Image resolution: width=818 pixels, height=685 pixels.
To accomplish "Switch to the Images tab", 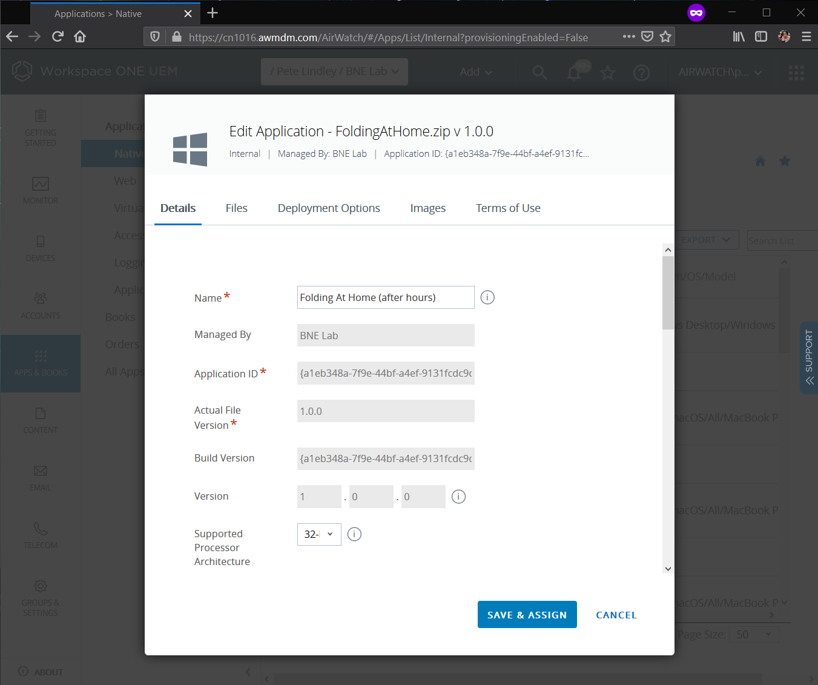I will pos(428,208).
